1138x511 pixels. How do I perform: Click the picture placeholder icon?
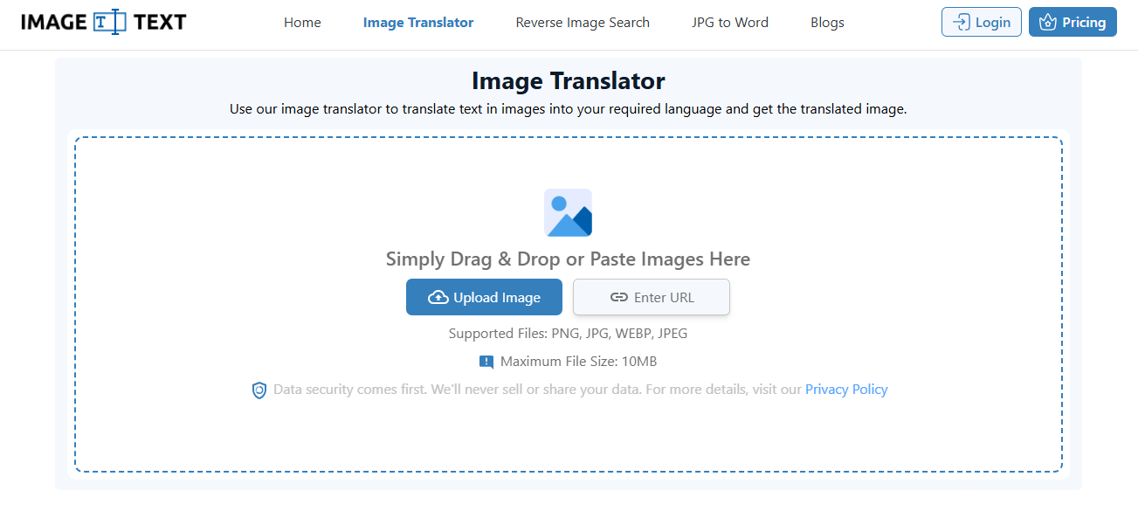pos(568,213)
